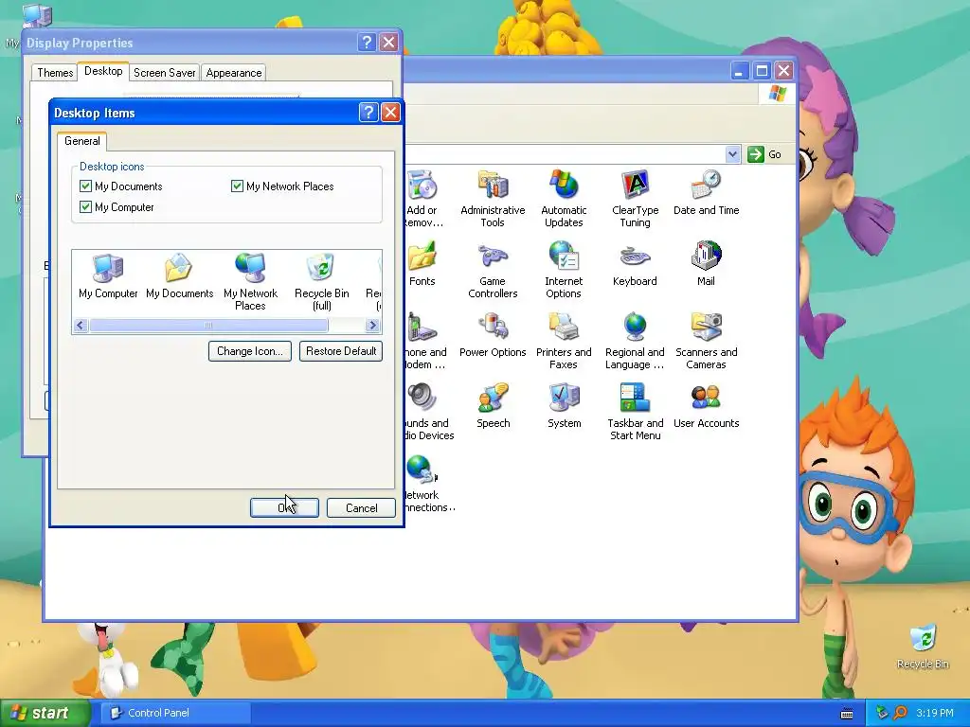Click the Display Properties help question mark button
This screenshot has height=727, width=970.
(367, 42)
